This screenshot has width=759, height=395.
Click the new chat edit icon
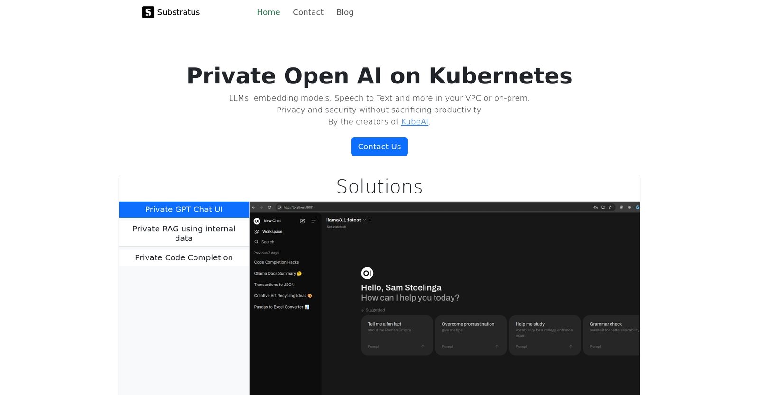302,221
